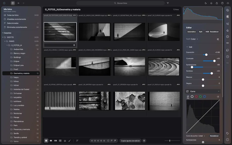232x145 pixels.
Task: Select the Eraser retouch tool
Action: tap(228, 30)
